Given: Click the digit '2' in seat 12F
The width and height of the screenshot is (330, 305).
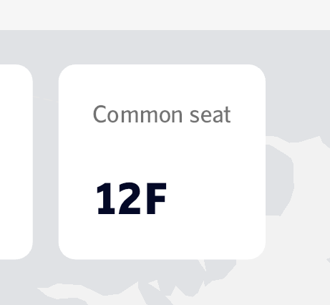Looking at the screenshot, I should (x=130, y=199).
